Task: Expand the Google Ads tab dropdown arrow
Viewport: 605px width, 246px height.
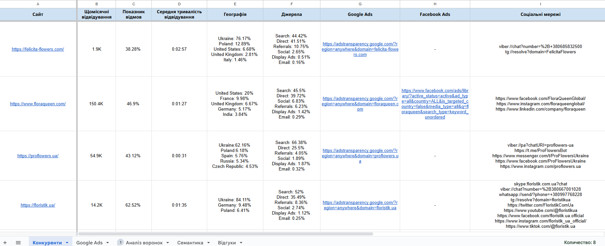Action: tap(108, 243)
